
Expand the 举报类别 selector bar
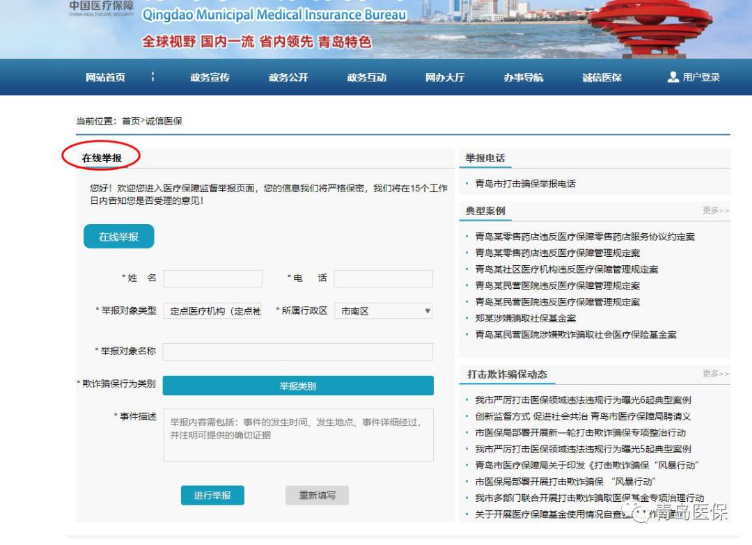click(298, 386)
